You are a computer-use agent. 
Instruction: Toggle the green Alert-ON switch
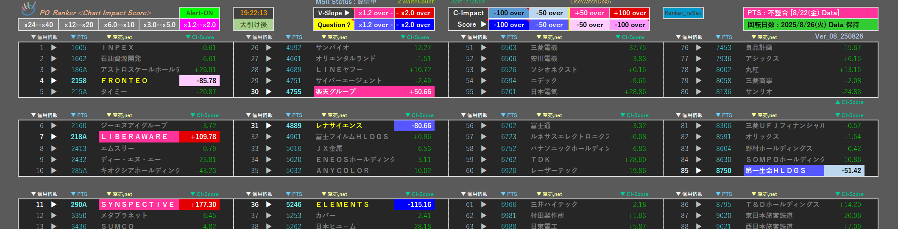tap(199, 13)
